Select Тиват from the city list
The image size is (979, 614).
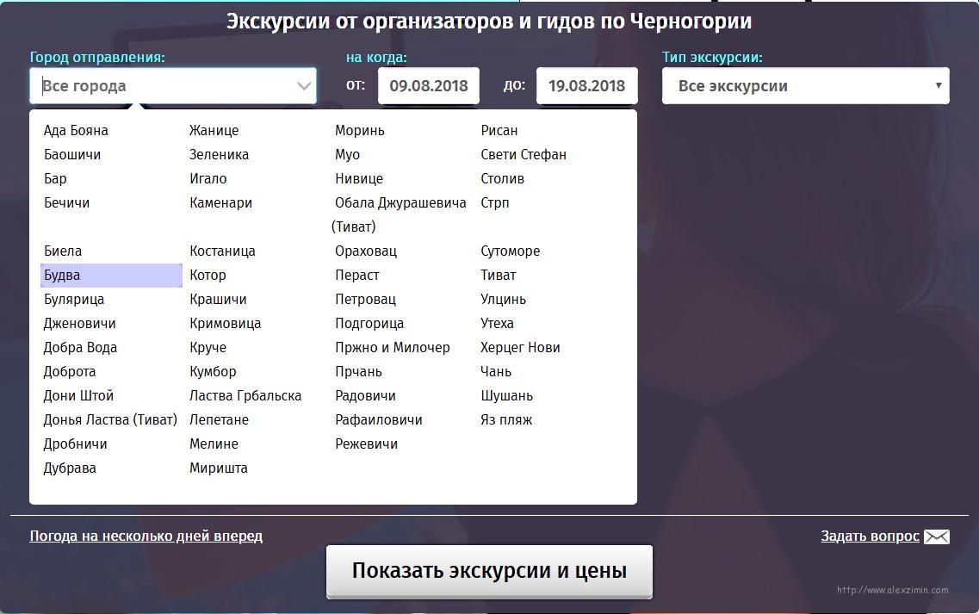[x=499, y=276]
